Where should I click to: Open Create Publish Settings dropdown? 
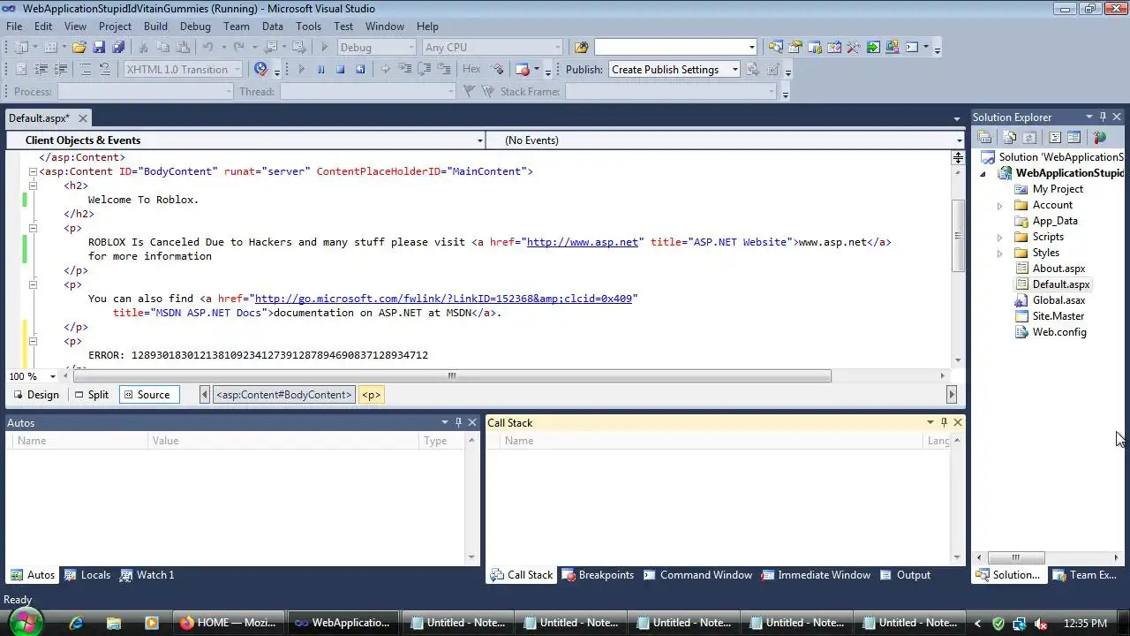[x=734, y=69]
